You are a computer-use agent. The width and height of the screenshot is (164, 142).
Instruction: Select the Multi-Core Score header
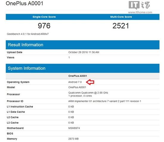click(x=121, y=17)
